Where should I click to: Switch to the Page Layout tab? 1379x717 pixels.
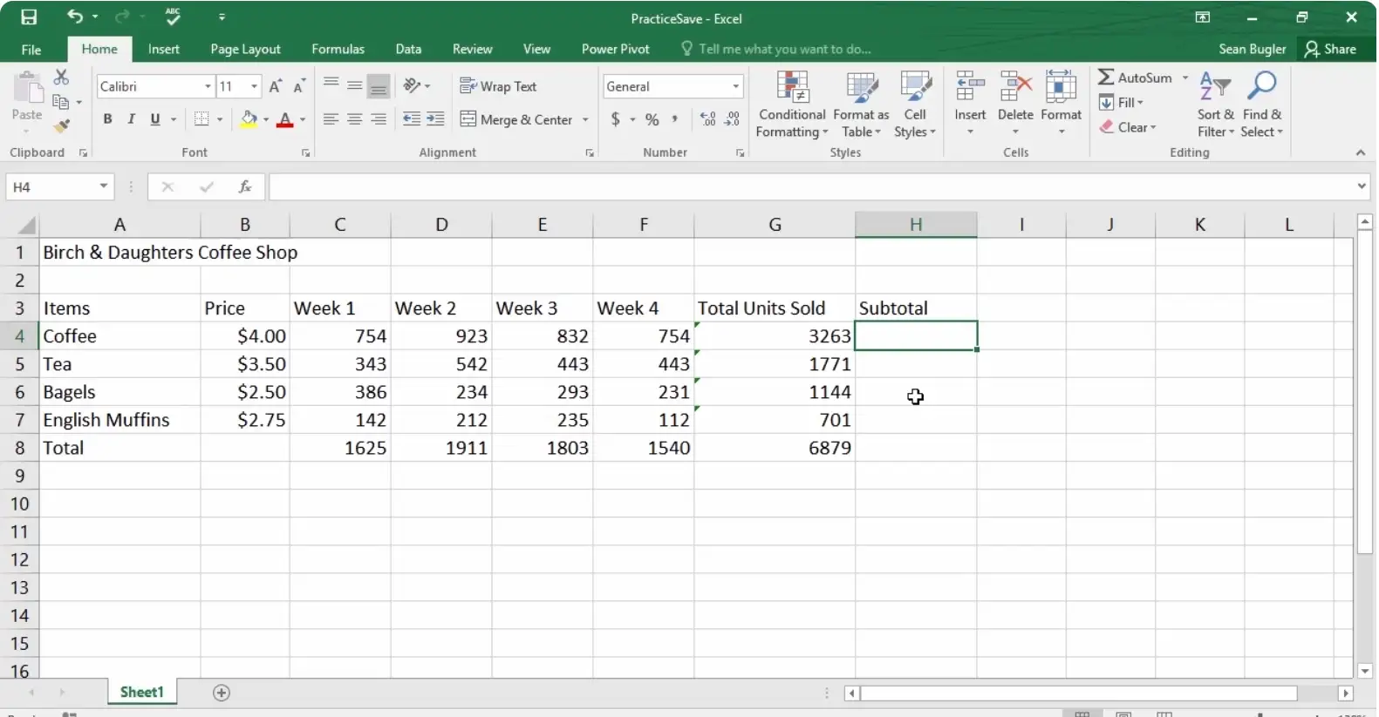coord(245,49)
